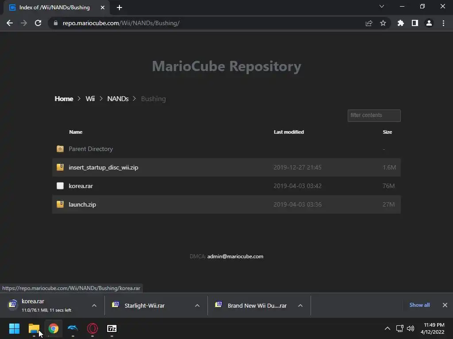Download the korea.rar file
453x339 pixels.
tap(81, 186)
